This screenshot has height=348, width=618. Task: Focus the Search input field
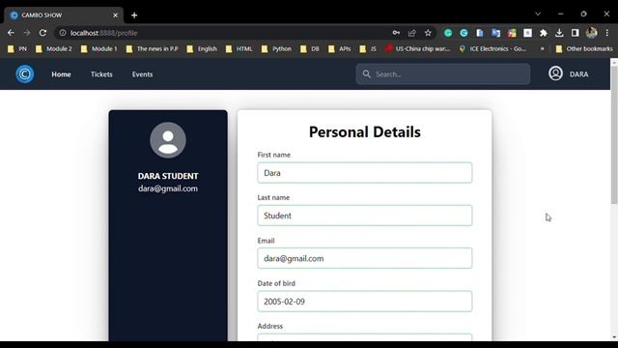point(442,74)
